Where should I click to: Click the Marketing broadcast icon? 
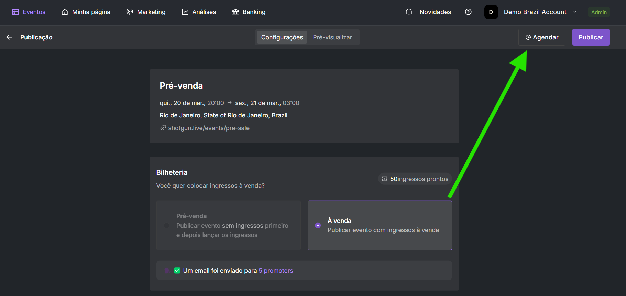(130, 12)
